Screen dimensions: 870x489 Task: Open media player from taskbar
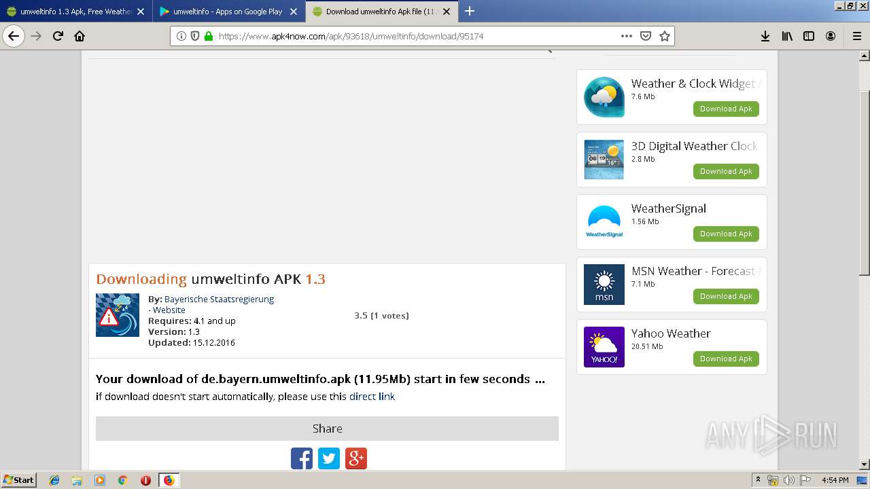(100, 480)
